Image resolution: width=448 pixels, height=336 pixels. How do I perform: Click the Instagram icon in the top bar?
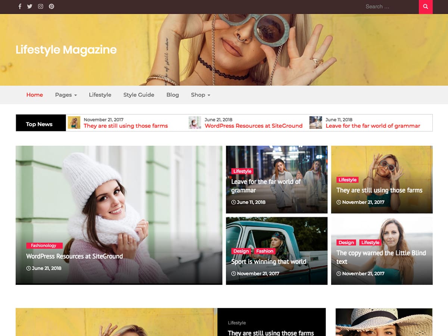(x=40, y=6)
